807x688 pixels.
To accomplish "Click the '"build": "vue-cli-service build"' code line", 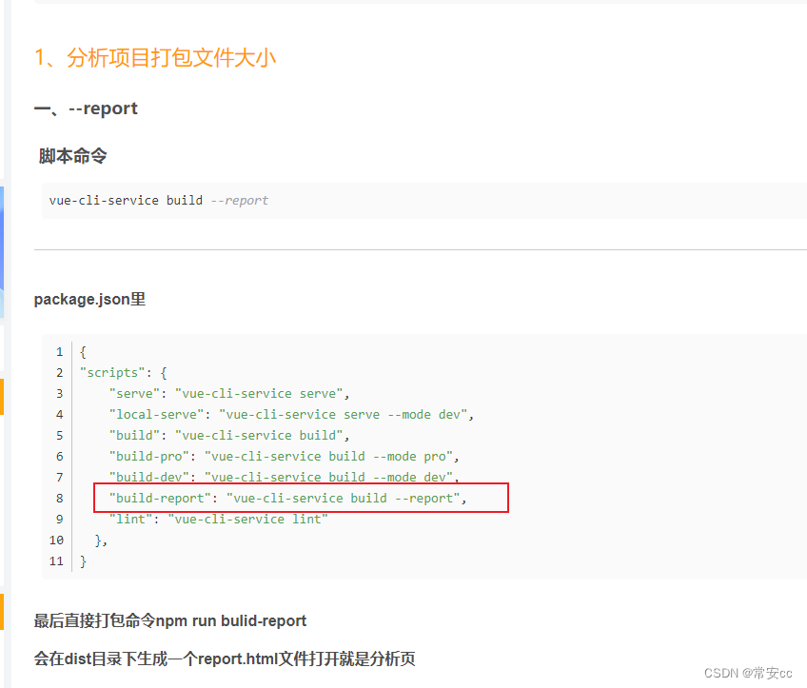I will point(229,435).
